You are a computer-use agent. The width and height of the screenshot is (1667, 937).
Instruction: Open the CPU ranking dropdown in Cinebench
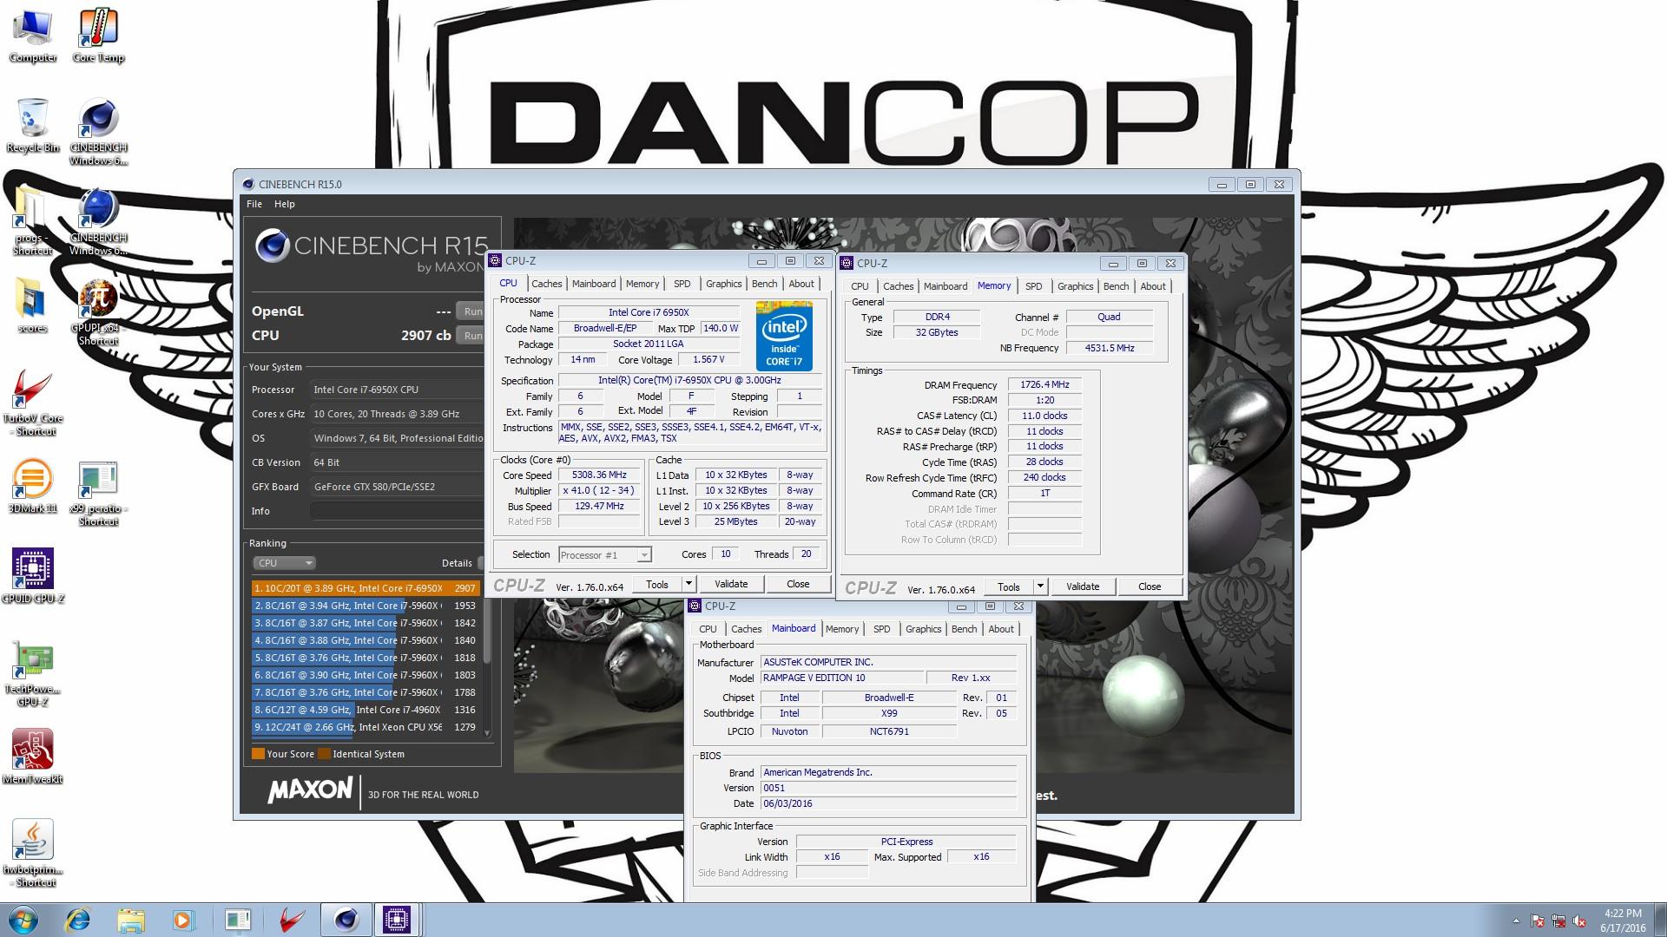[284, 563]
